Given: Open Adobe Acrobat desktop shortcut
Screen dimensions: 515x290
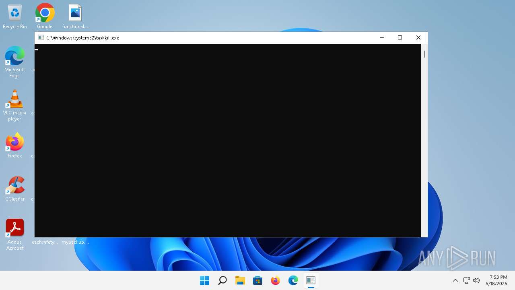Looking at the screenshot, I should [15, 234].
